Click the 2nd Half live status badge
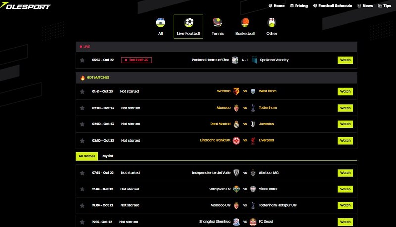Image resolution: width=396 pixels, height=227 pixels. (137, 60)
